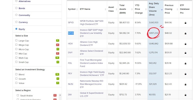The height and width of the screenshot is (100, 194).
Task: Click the lock icon in NUSI row
Action: (x=185, y=84)
